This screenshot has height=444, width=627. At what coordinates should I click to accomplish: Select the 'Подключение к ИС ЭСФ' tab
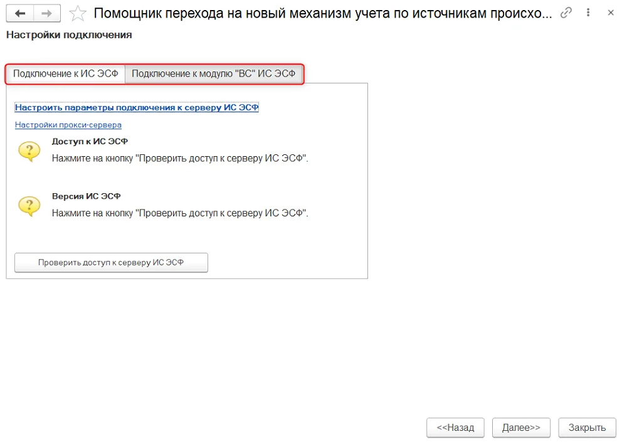(x=66, y=73)
